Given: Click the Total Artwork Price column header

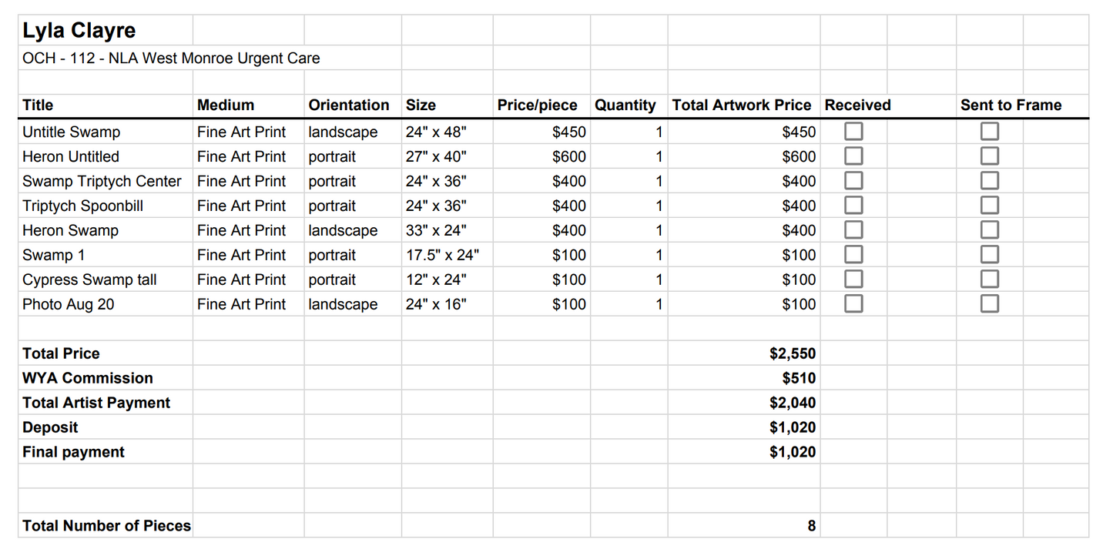Looking at the screenshot, I should (x=741, y=105).
